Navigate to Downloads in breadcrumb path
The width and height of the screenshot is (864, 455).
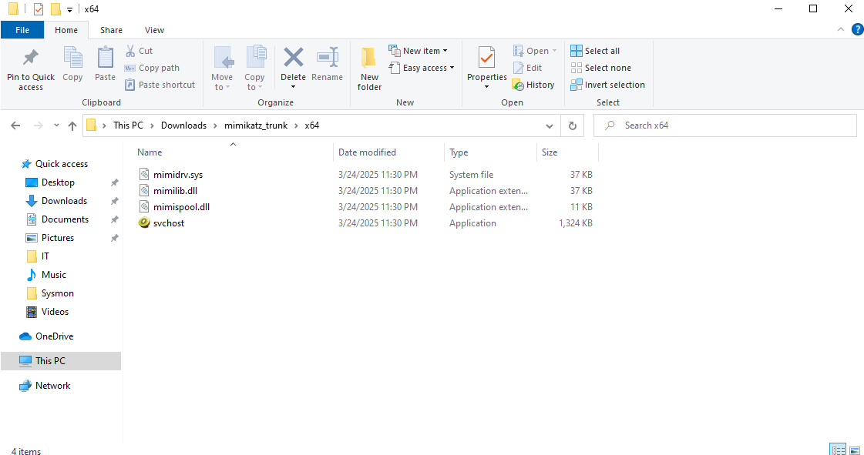click(x=183, y=125)
